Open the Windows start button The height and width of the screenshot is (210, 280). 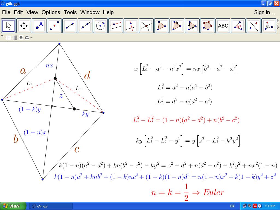click(13, 206)
